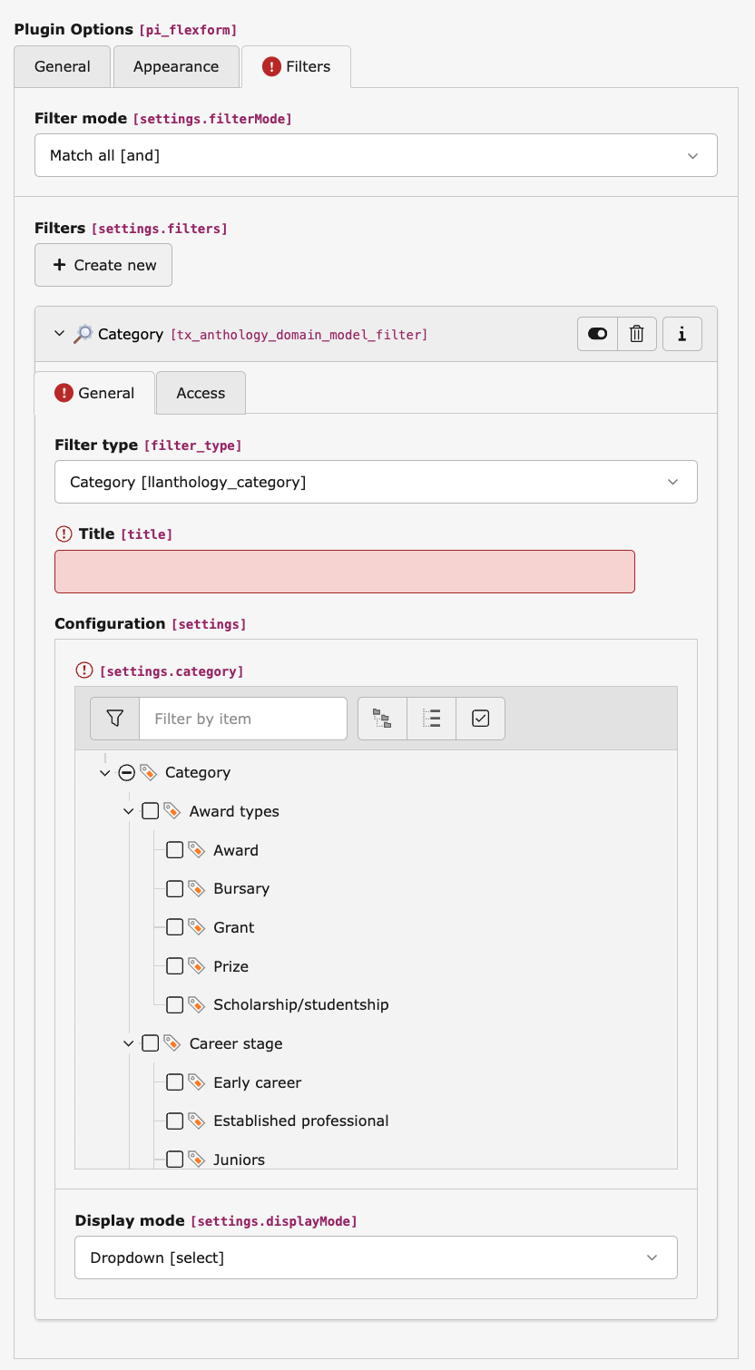
Task: Select the Early career checkbox
Action: [x=174, y=1081]
